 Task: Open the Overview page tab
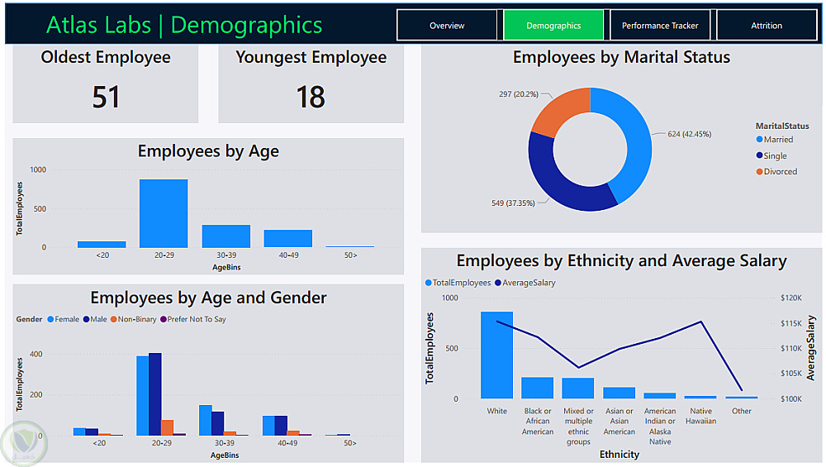447,26
